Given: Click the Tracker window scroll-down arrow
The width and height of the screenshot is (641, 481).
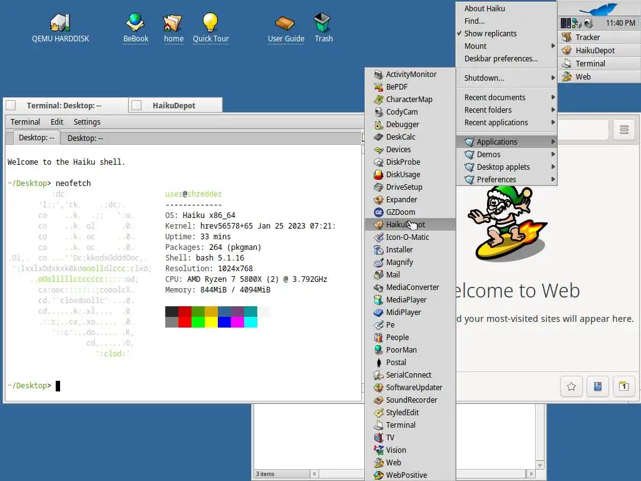Looking at the screenshot, I should tap(540, 465).
